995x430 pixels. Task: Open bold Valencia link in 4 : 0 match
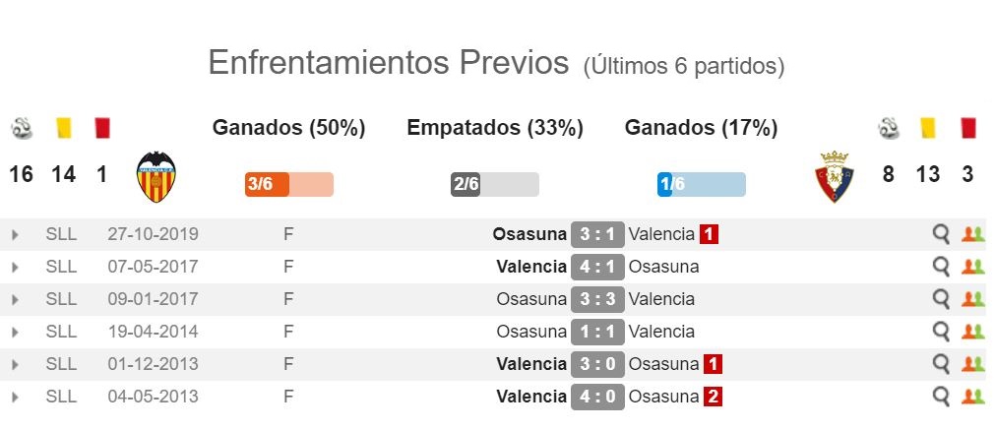531,397
